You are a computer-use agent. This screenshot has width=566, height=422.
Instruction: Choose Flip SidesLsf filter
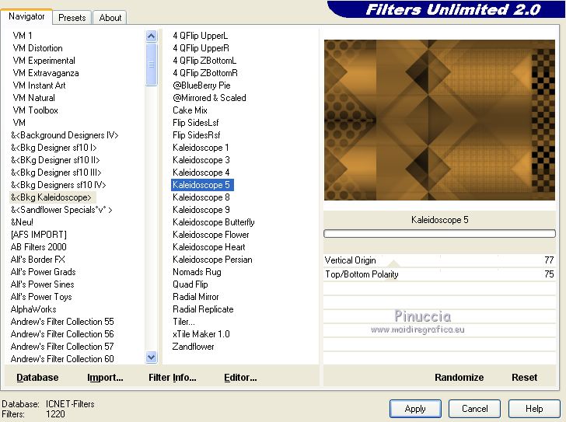[x=196, y=123]
